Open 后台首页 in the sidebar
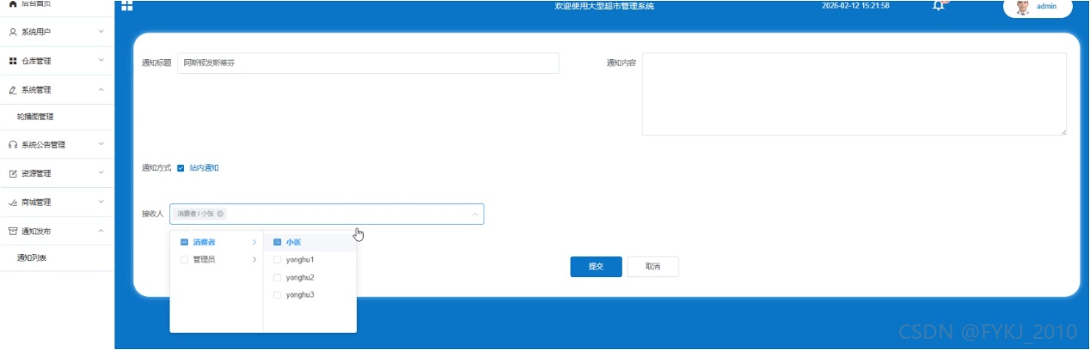The width and height of the screenshot is (1090, 350). point(57,5)
